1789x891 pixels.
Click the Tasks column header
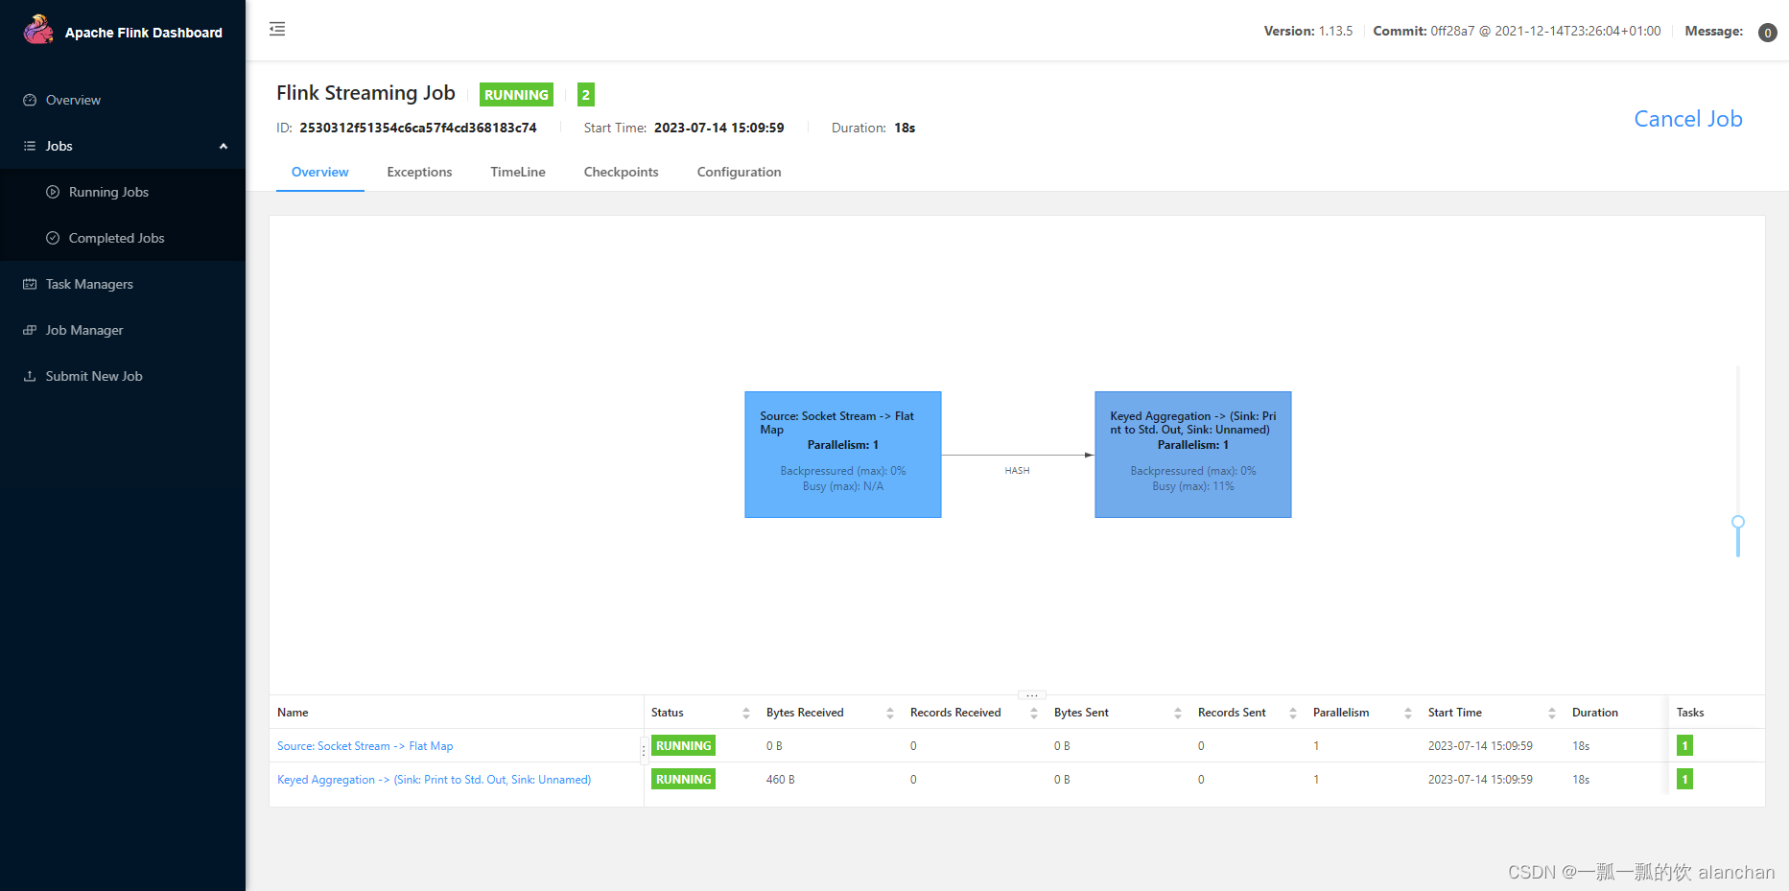pyautogui.click(x=1690, y=713)
